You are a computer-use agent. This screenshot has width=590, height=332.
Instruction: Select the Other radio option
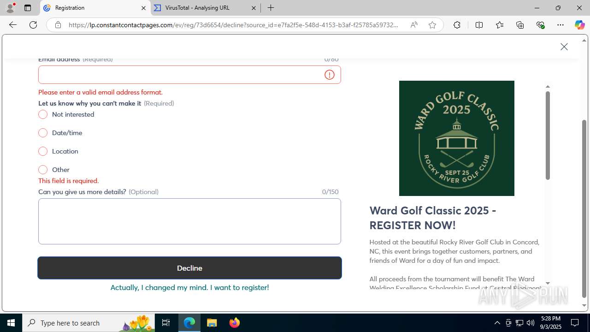pyautogui.click(x=43, y=170)
